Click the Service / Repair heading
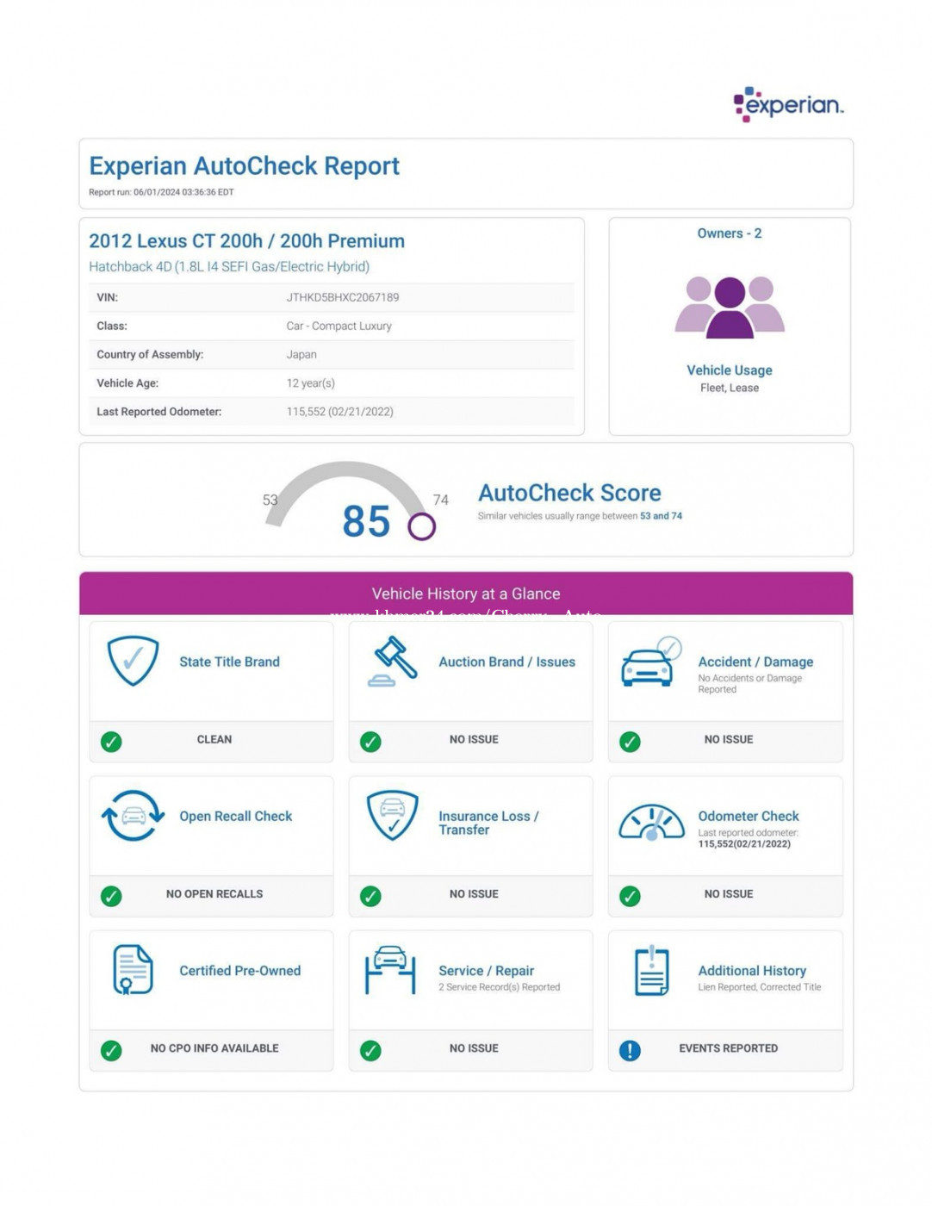932x1206 pixels. [486, 971]
